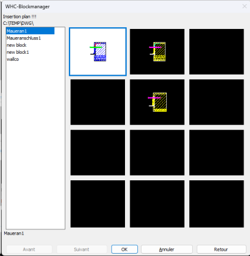Pick the yellow block thumbnail with cyan top edge

[157, 51]
